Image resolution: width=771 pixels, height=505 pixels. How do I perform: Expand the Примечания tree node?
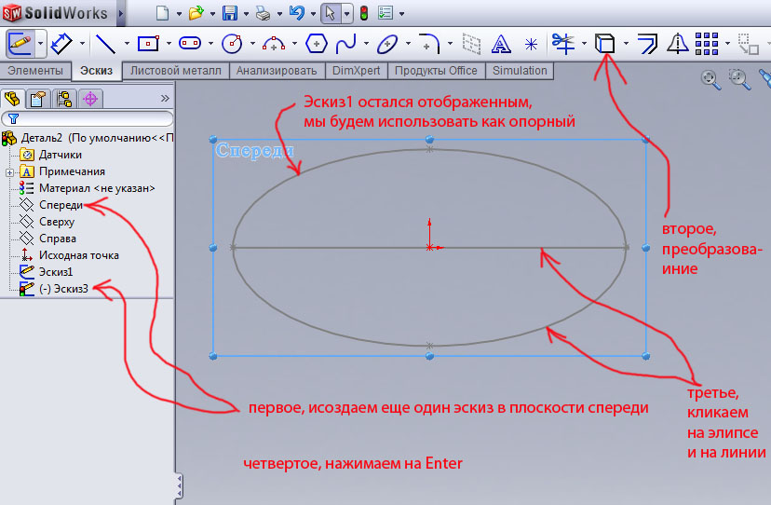(x=9, y=171)
